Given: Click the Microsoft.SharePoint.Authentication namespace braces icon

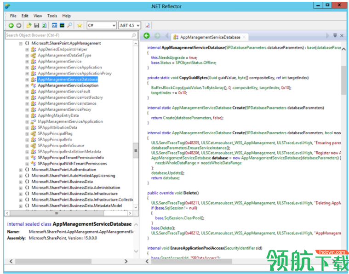Looking at the screenshot, I should (27, 170).
